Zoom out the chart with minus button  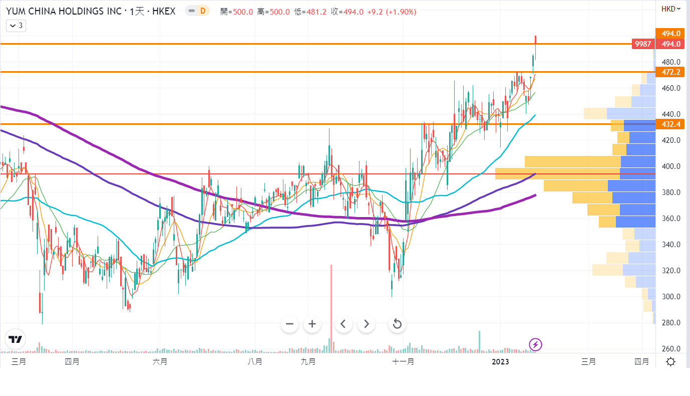point(289,324)
